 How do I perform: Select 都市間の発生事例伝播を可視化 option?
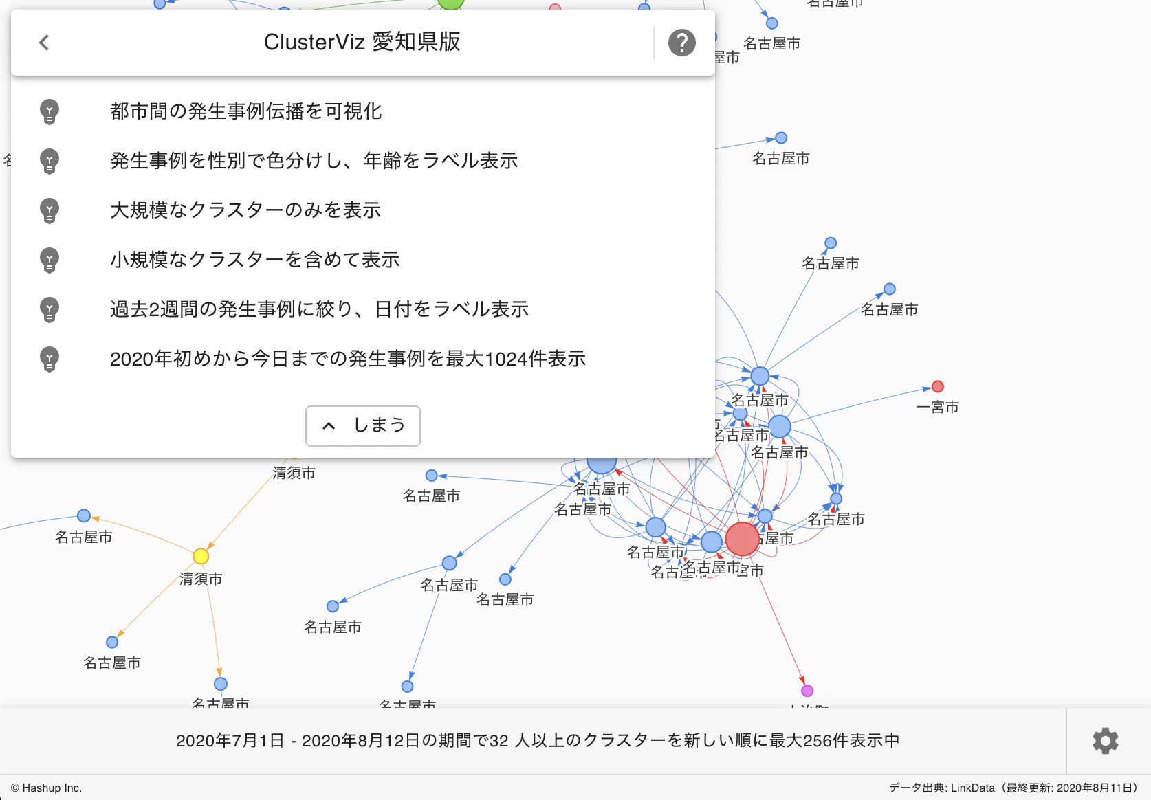tap(363, 111)
